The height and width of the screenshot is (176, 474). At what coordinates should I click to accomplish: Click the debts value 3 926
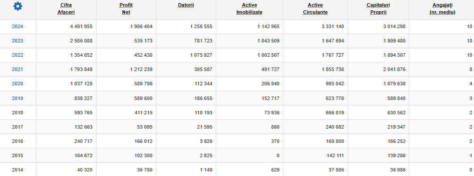206,141
